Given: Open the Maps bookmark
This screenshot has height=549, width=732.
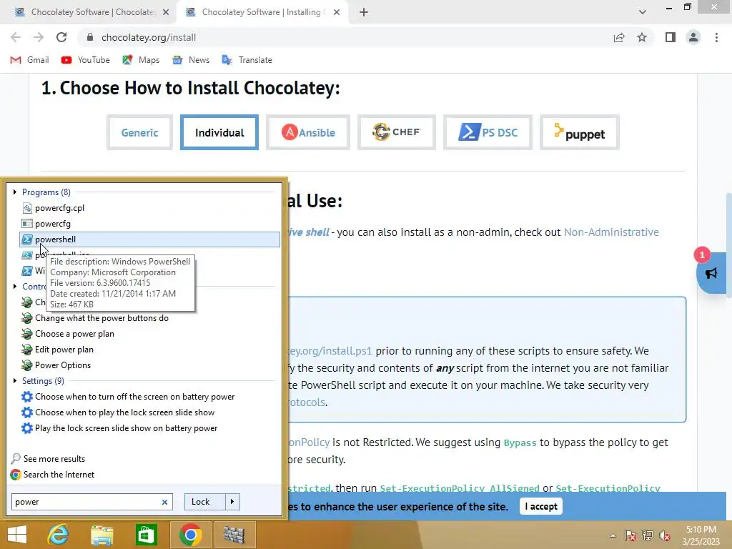Looking at the screenshot, I should click(x=141, y=60).
